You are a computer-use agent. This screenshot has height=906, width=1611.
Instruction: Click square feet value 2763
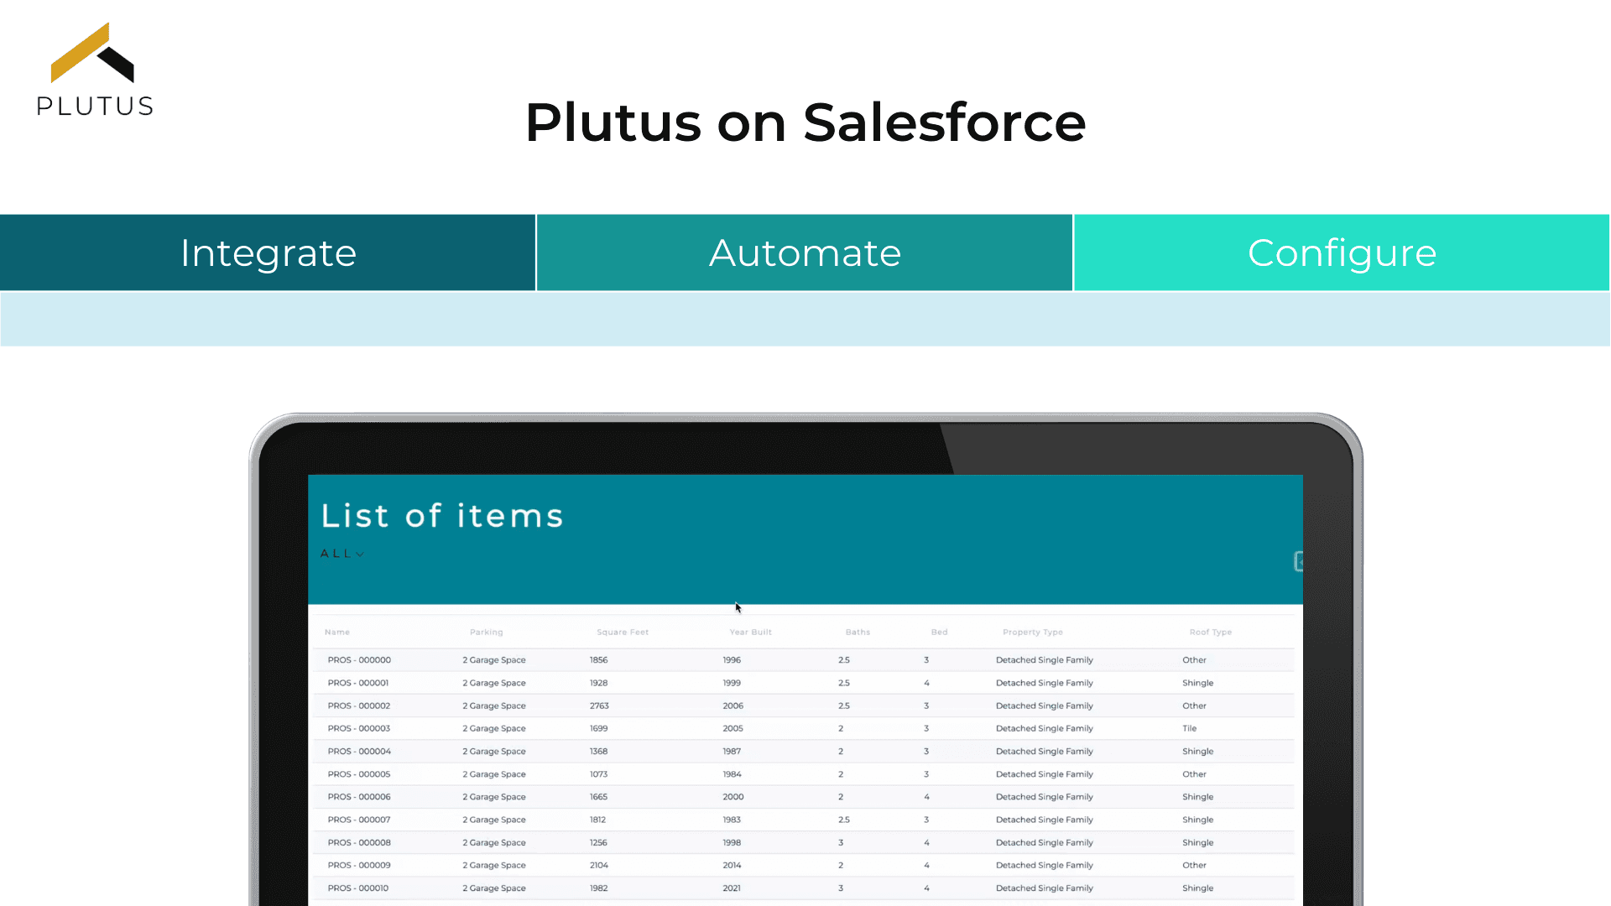coord(599,706)
